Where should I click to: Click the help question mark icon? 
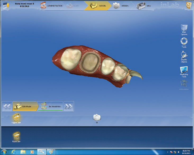[188, 6]
